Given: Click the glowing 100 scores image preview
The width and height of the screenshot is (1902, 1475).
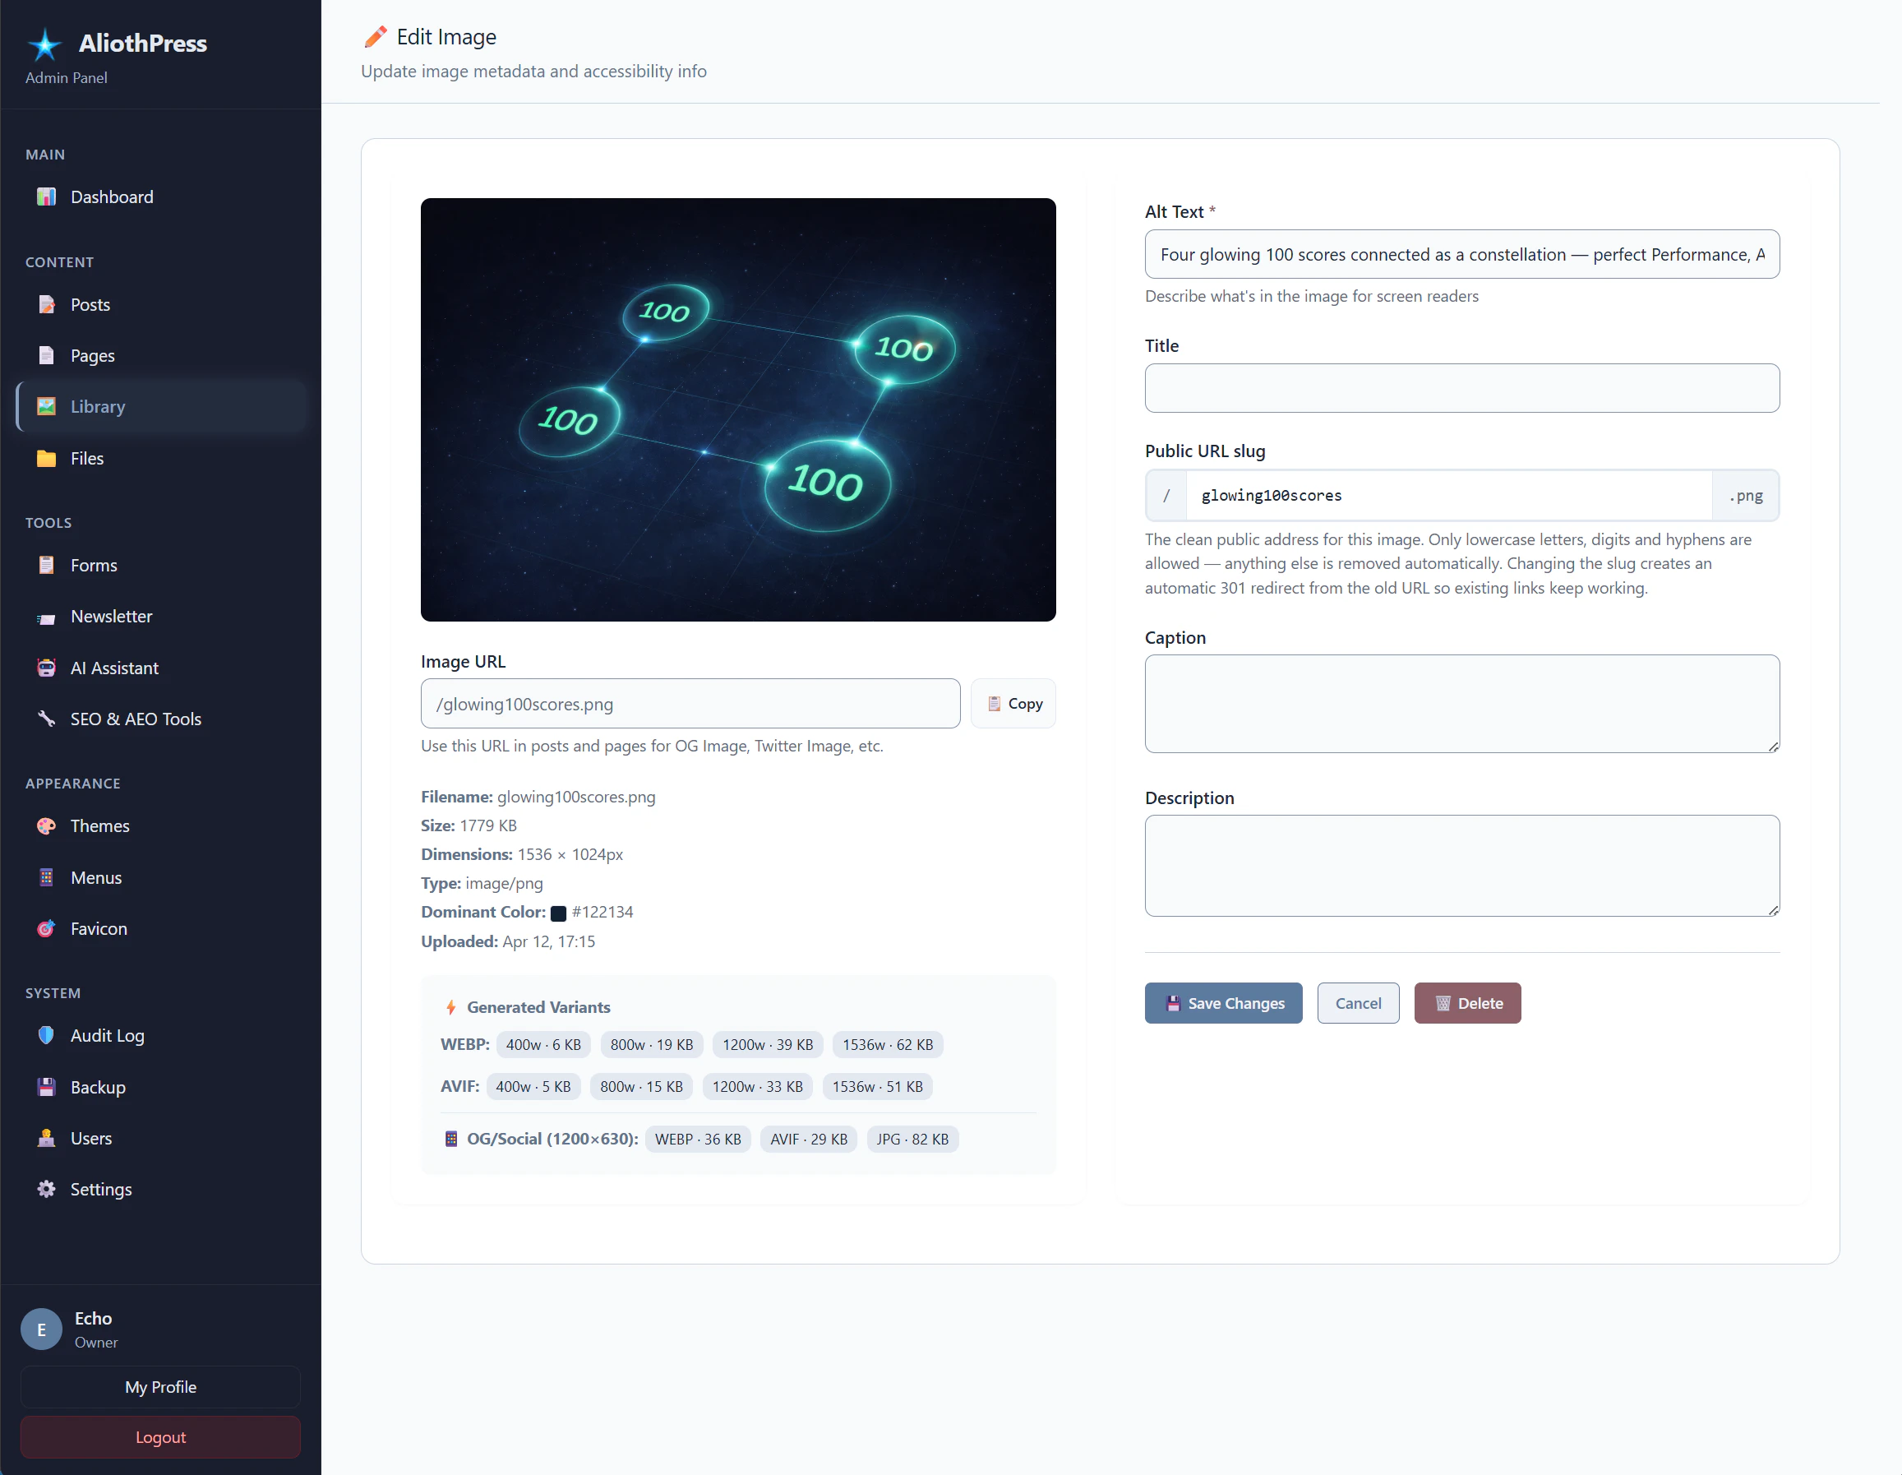Looking at the screenshot, I should pos(737,409).
